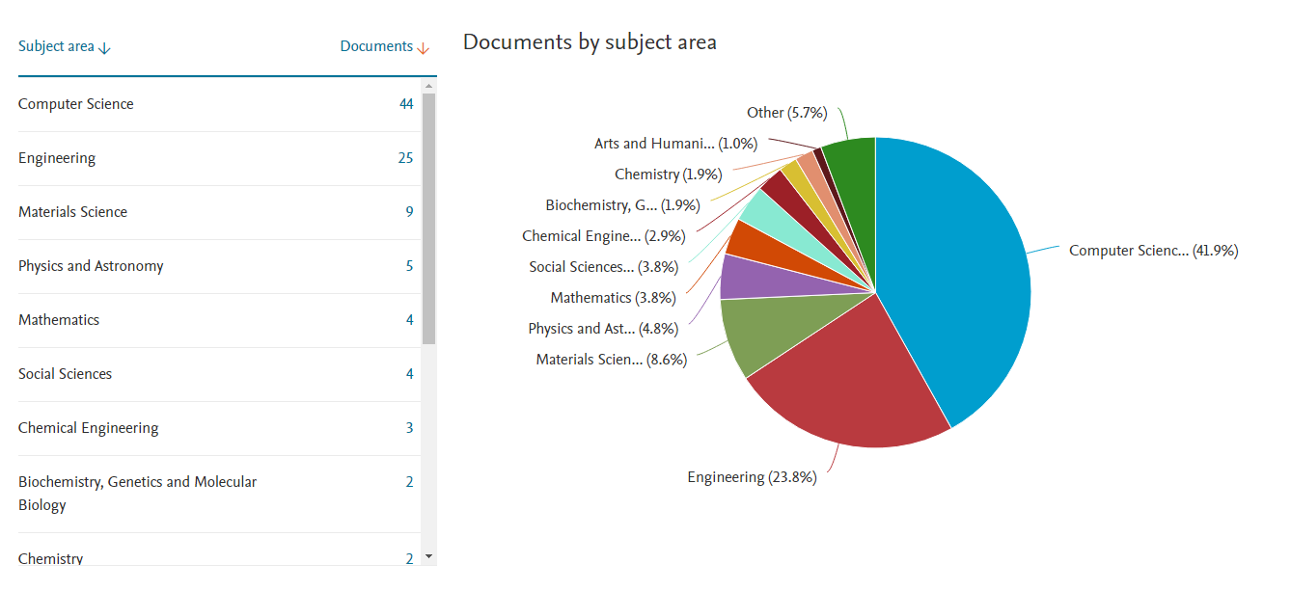Viewport: 1291px width, 591px height.
Task: Click the Materials Science subject row
Action: pyautogui.click(x=72, y=212)
